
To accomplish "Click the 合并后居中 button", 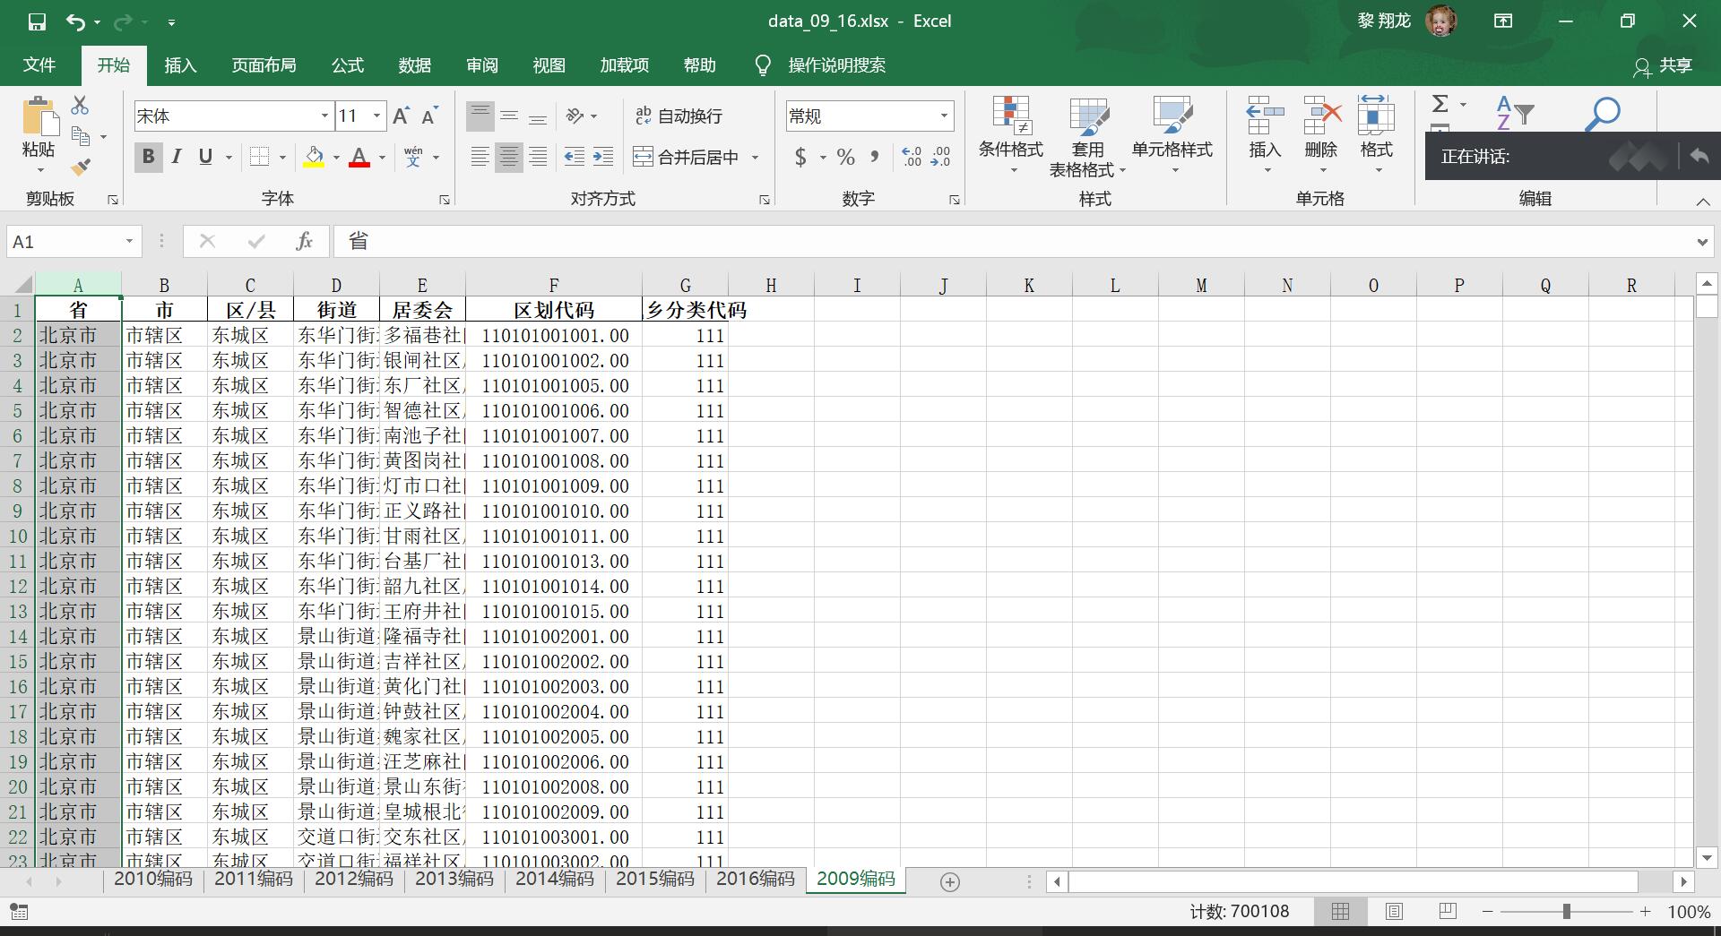I will coord(687,158).
